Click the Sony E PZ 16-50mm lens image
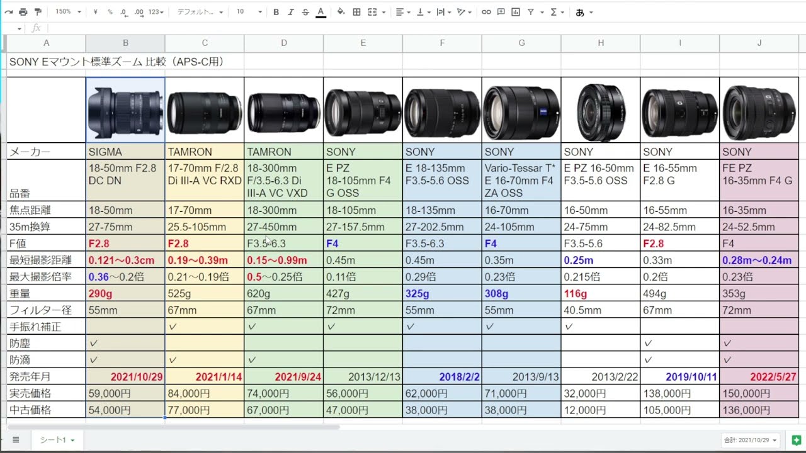The height and width of the screenshot is (453, 806). tap(601, 112)
